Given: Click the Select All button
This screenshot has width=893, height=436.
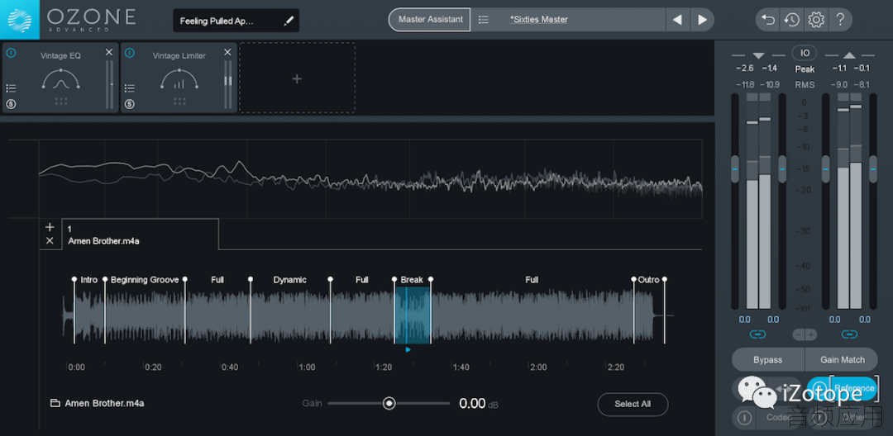Looking at the screenshot, I should pyautogui.click(x=633, y=404).
